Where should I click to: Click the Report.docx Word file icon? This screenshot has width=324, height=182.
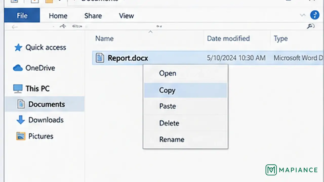click(x=100, y=58)
